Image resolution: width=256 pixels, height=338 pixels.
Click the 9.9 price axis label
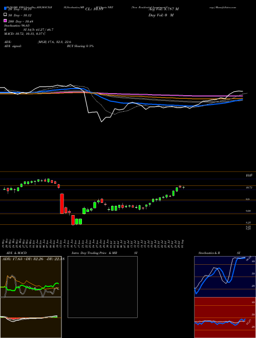point(248,199)
